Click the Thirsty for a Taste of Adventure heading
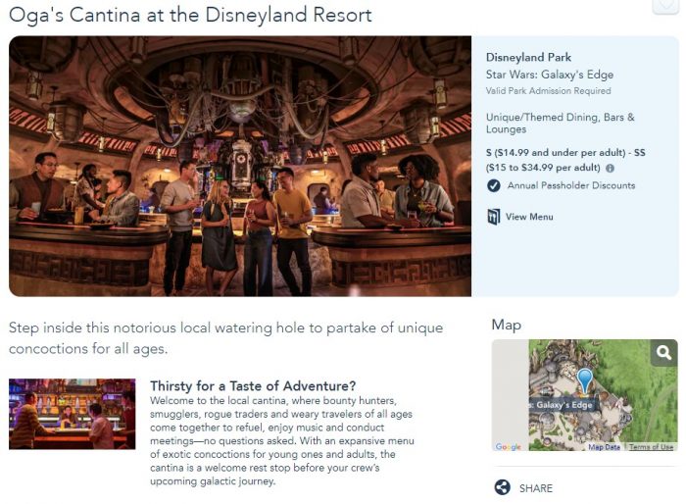This screenshot has width=686, height=504. coord(252,385)
